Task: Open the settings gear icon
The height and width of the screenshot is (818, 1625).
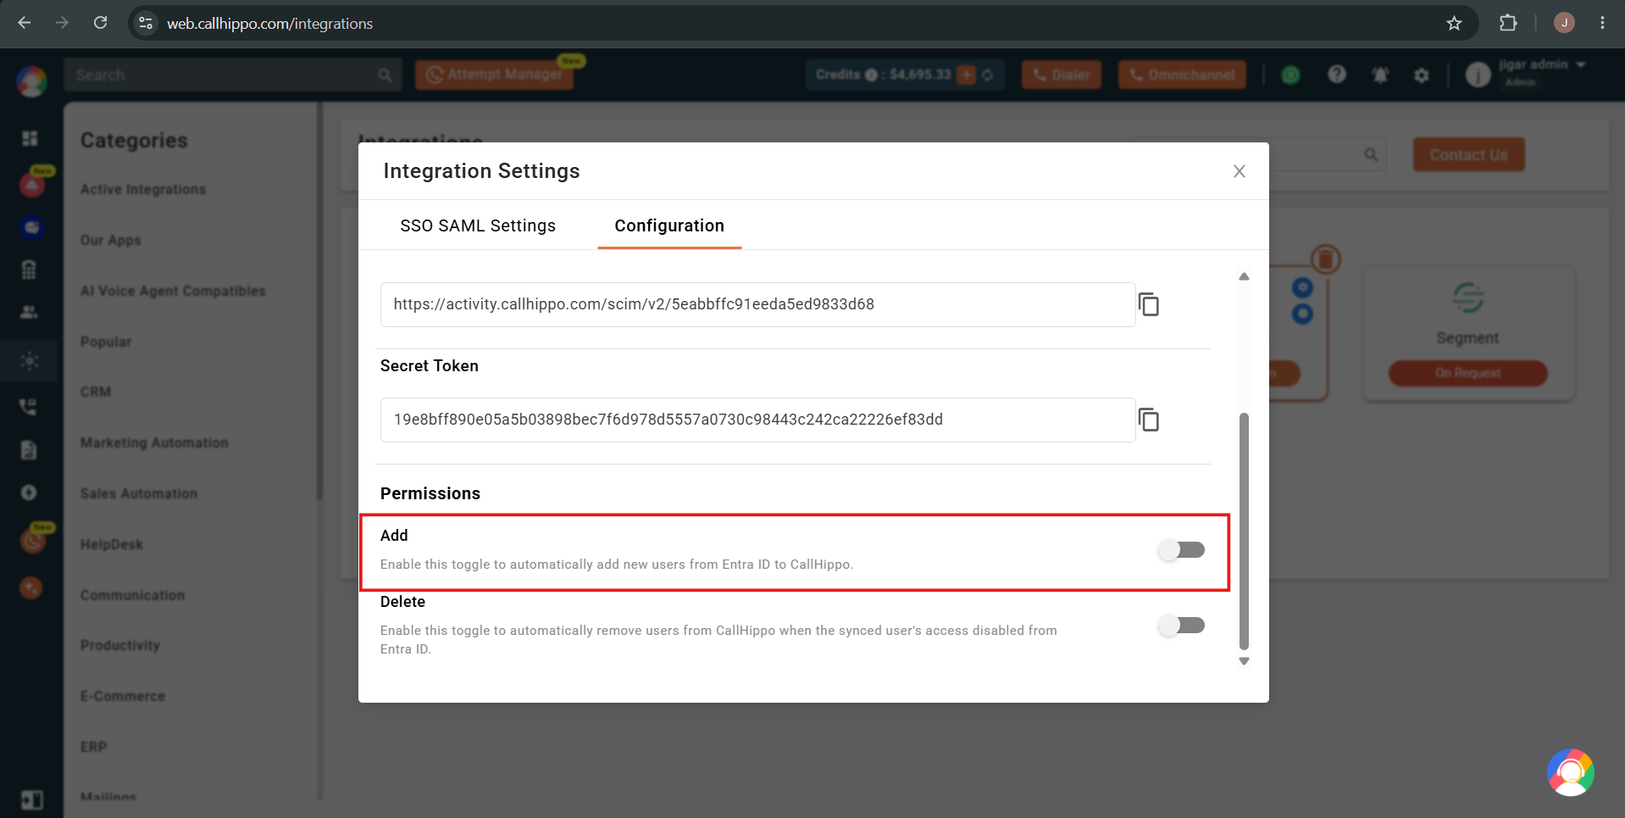Action: [x=1422, y=75]
